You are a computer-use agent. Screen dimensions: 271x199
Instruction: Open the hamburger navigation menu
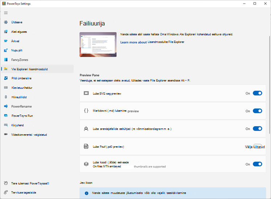pos(6,13)
